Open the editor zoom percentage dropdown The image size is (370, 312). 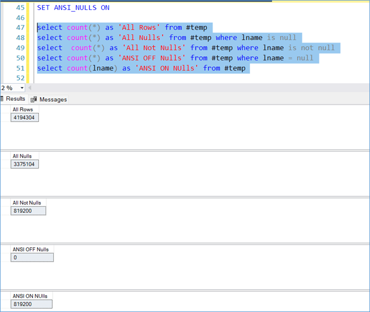pos(22,88)
